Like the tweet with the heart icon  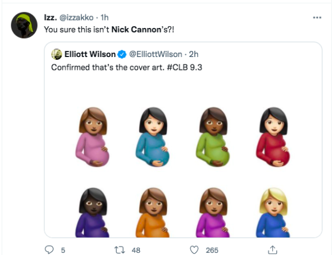[x=194, y=250]
